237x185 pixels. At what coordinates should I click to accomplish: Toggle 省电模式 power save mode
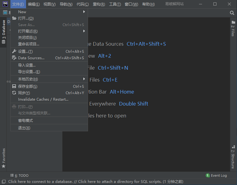[x=49, y=120]
